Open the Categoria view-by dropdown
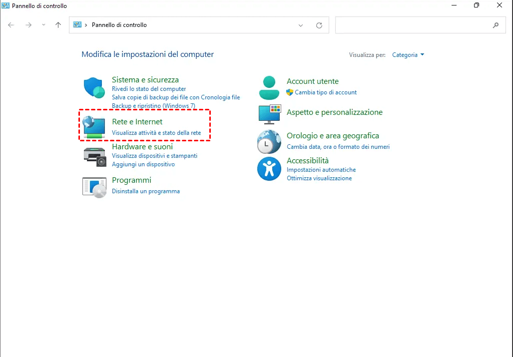Viewport: 513px width, 357px height. [408, 55]
